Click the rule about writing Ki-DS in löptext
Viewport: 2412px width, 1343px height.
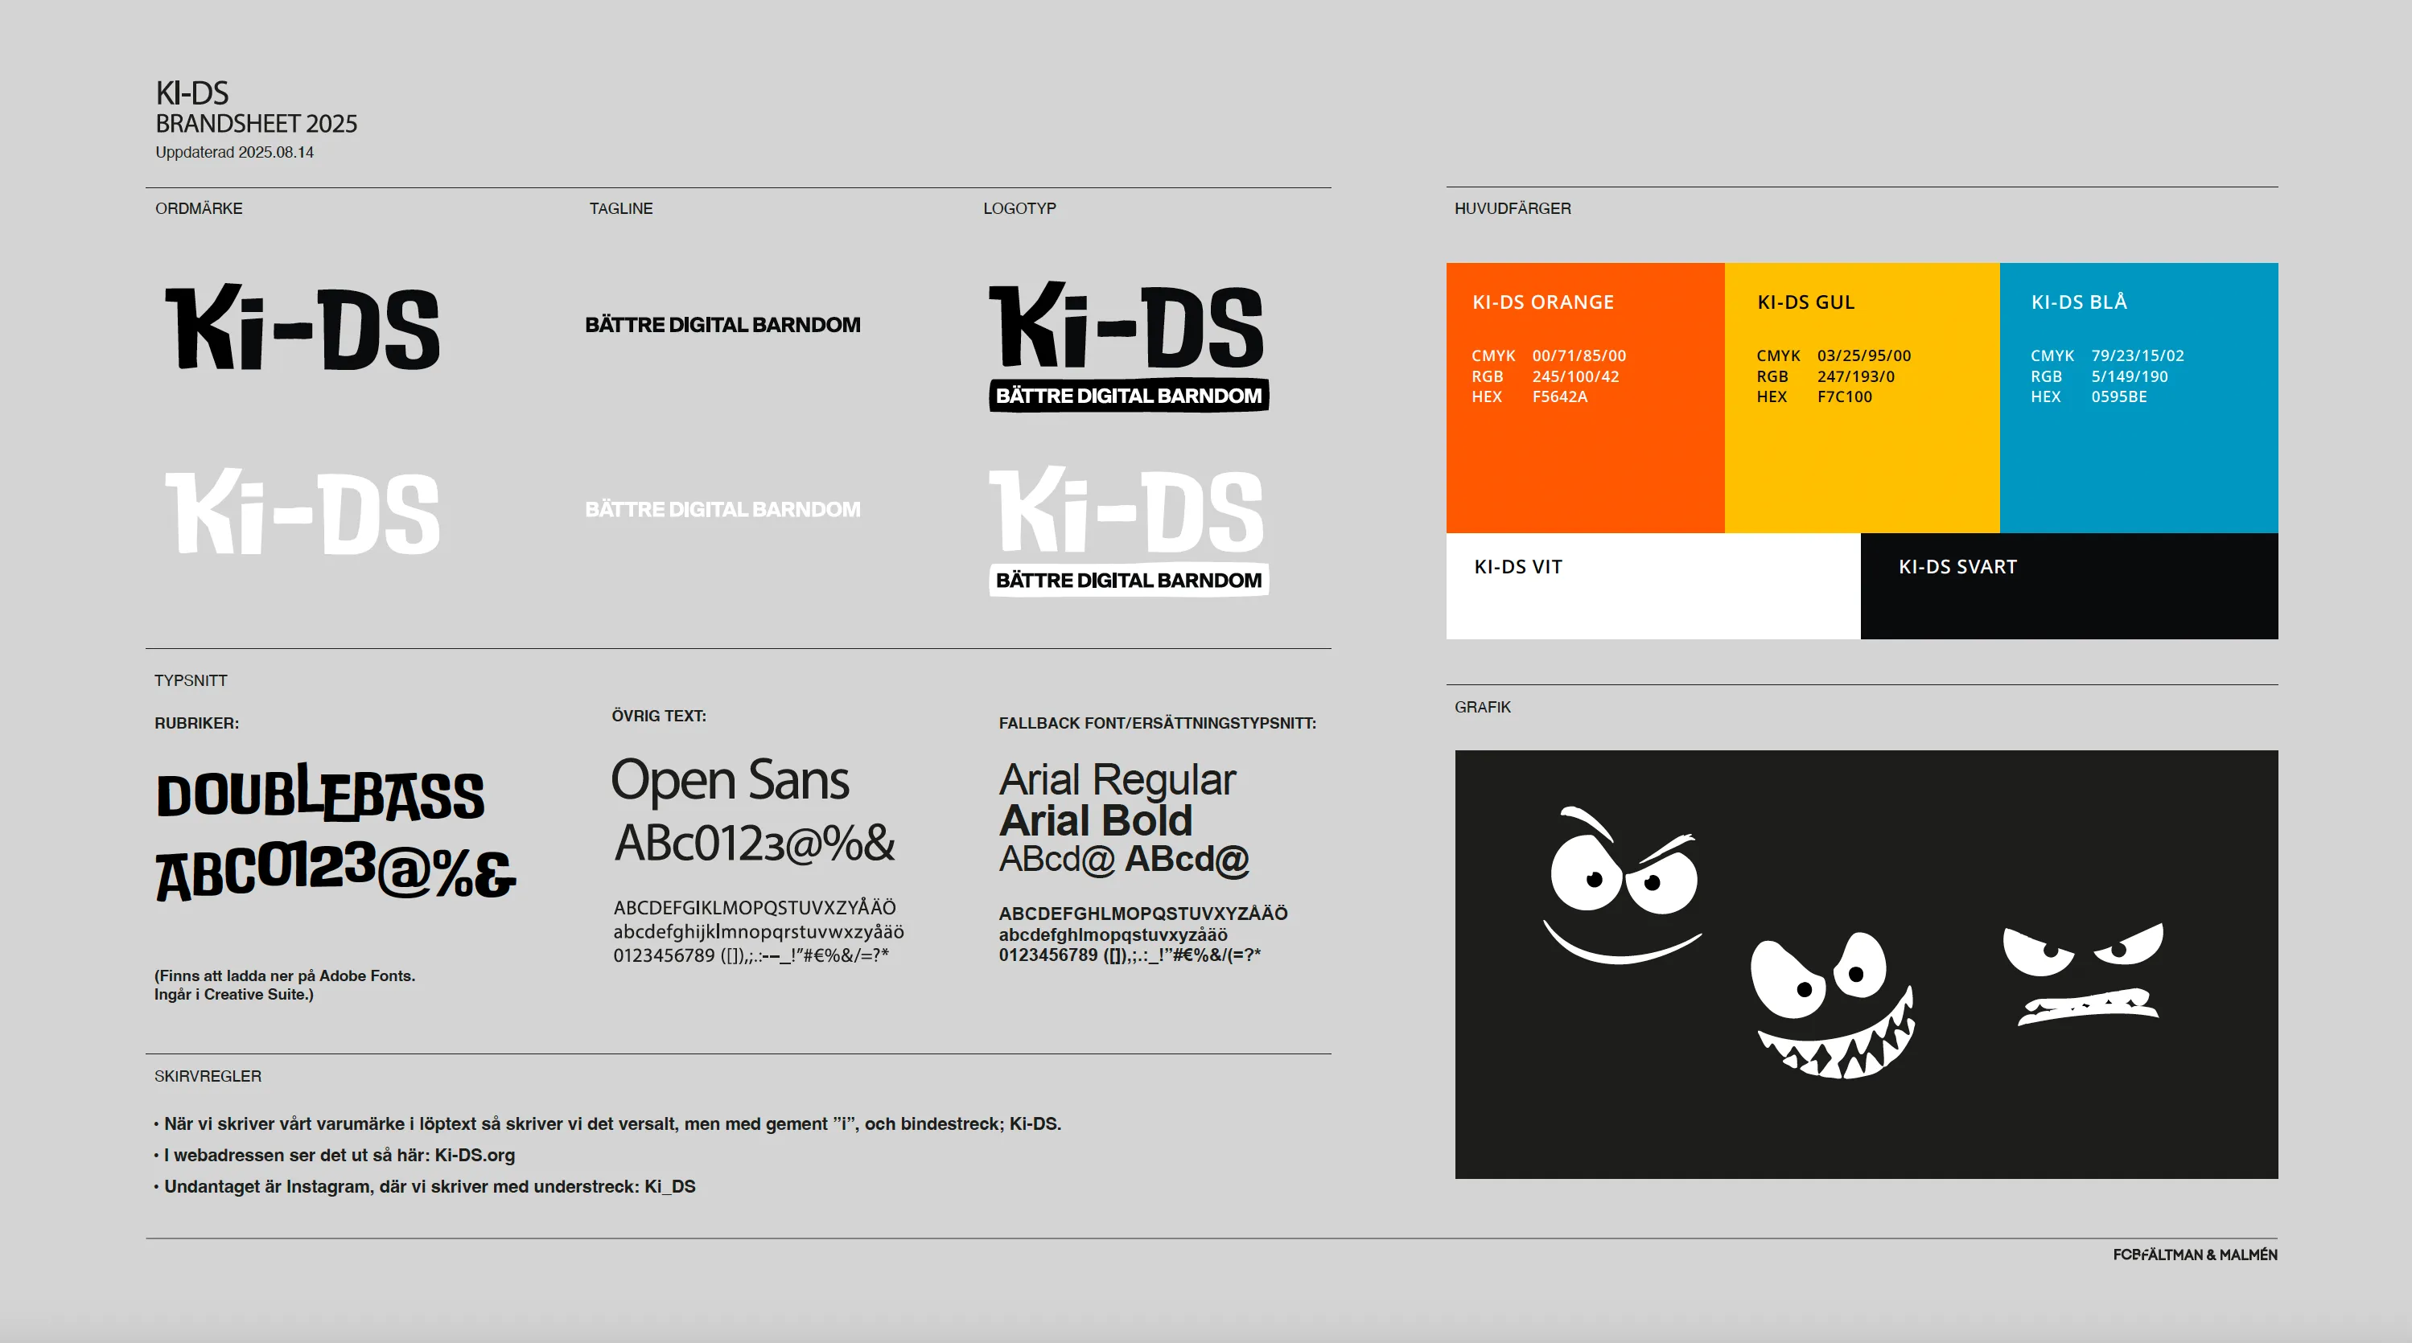pyautogui.click(x=607, y=1124)
